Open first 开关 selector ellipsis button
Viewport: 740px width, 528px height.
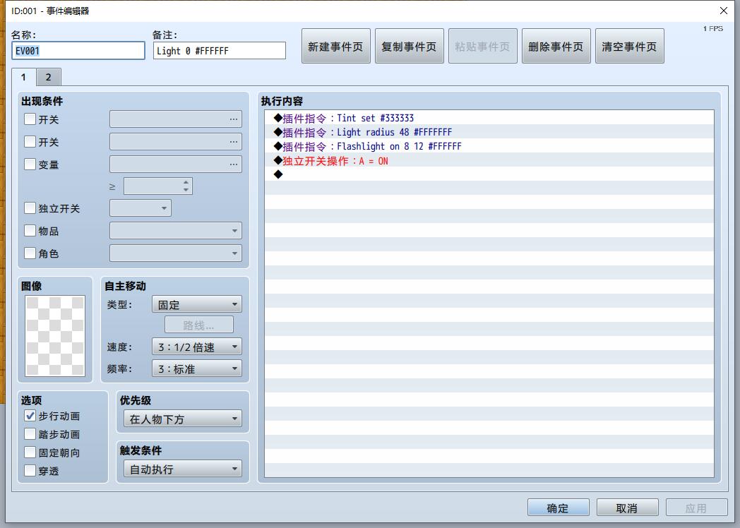tap(234, 119)
